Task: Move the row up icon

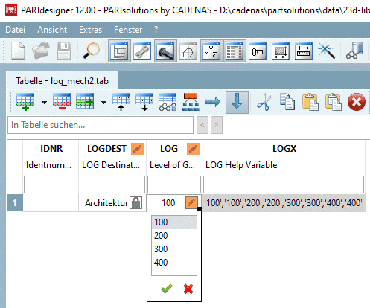Action: pos(121,102)
